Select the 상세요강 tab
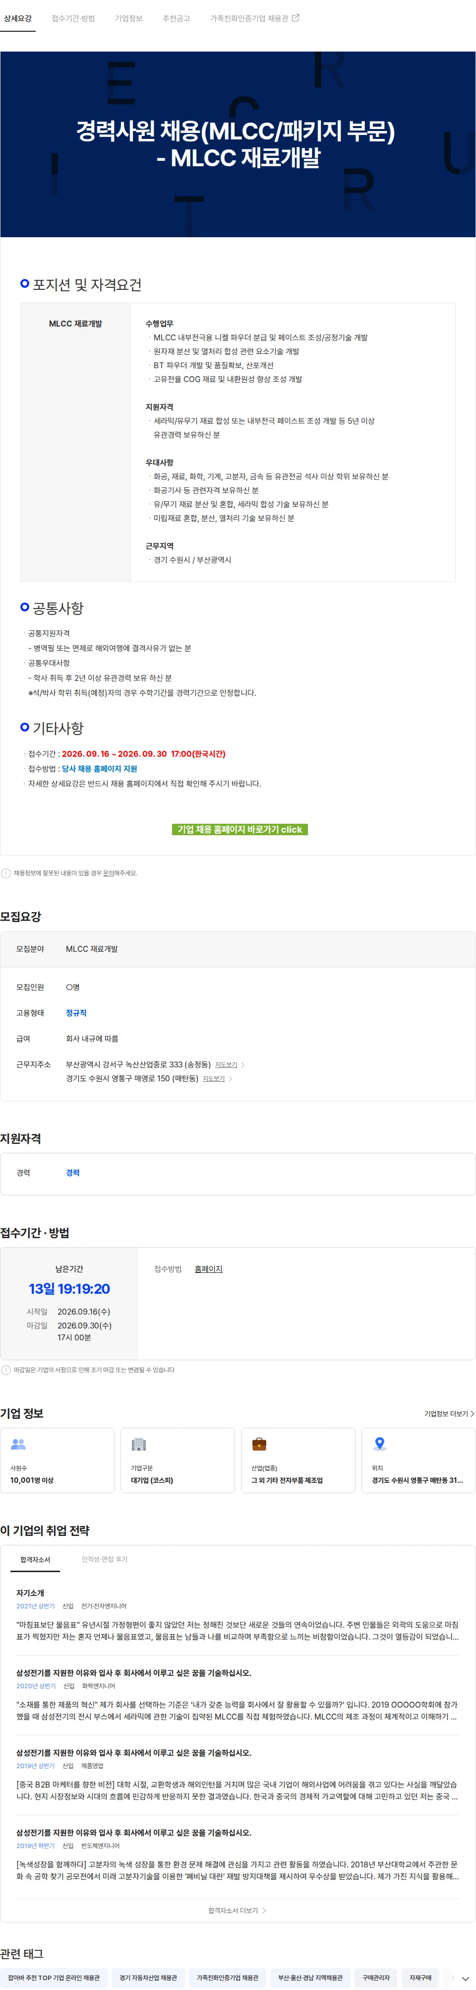 (17, 18)
